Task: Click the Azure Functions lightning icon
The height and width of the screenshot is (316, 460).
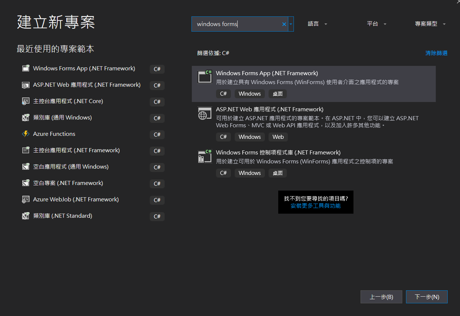Action: [26, 134]
